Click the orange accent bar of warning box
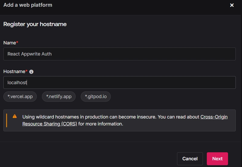This screenshot has height=167, width=242. (x=6, y=120)
